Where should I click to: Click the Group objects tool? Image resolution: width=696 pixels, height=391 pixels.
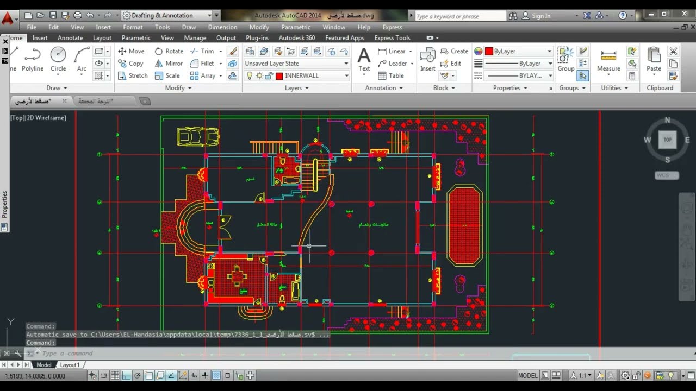click(x=565, y=59)
